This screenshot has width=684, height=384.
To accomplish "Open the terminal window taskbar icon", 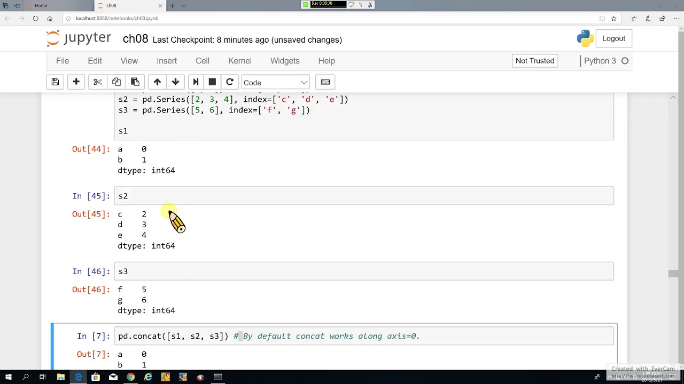I will [218, 377].
